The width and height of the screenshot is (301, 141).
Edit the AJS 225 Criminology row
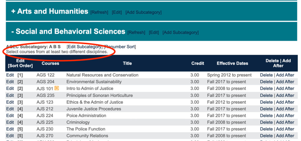(10, 122)
